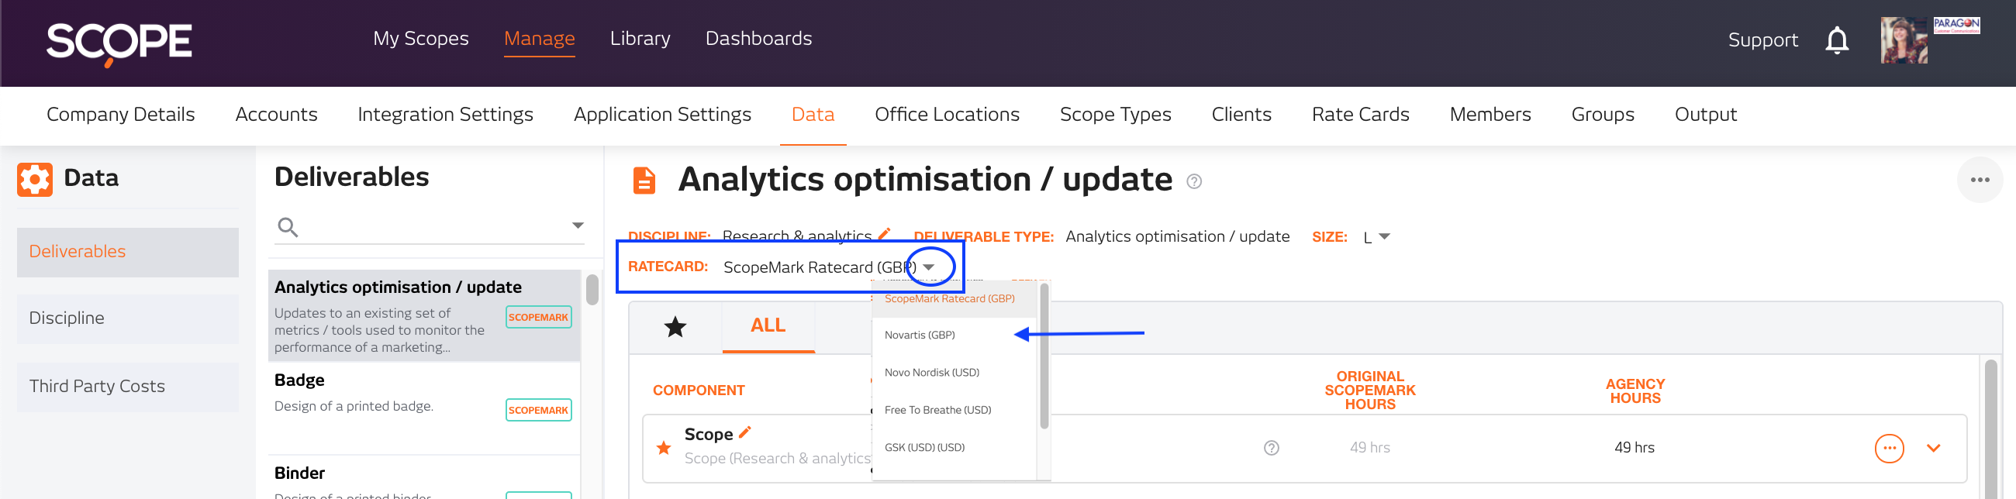Edit Scope component name pencil
Viewport: 2016px width, 499px height.
point(745,432)
